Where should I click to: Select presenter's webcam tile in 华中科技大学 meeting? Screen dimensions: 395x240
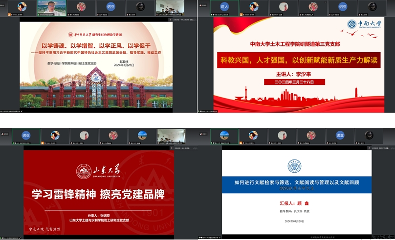pos(52,8)
